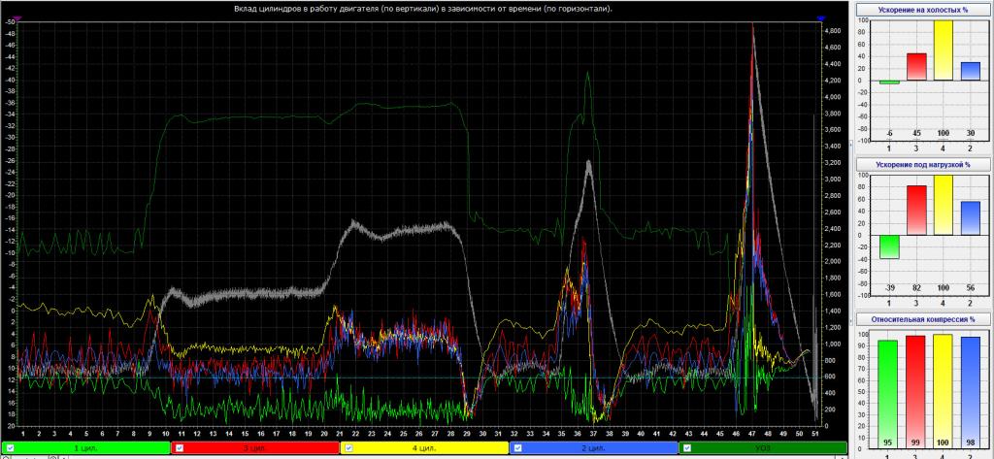This screenshot has width=994, height=459.
Task: Click the yellow cylinder 4 bar in idle acceleration chart
Action: coord(944,50)
